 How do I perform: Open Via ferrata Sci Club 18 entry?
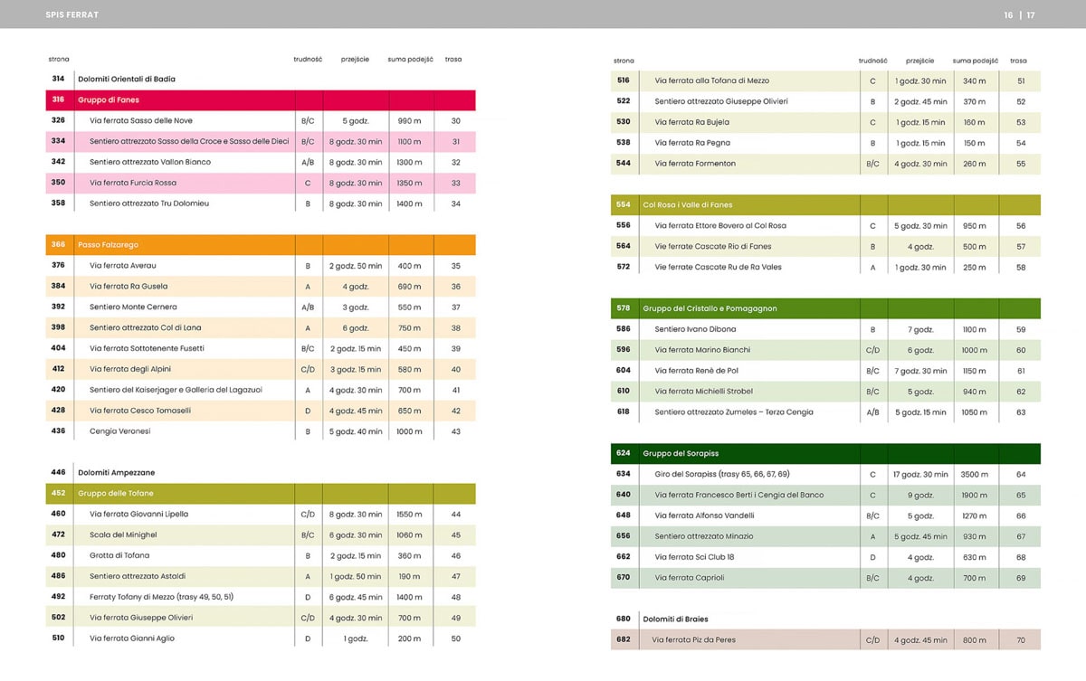694,557
